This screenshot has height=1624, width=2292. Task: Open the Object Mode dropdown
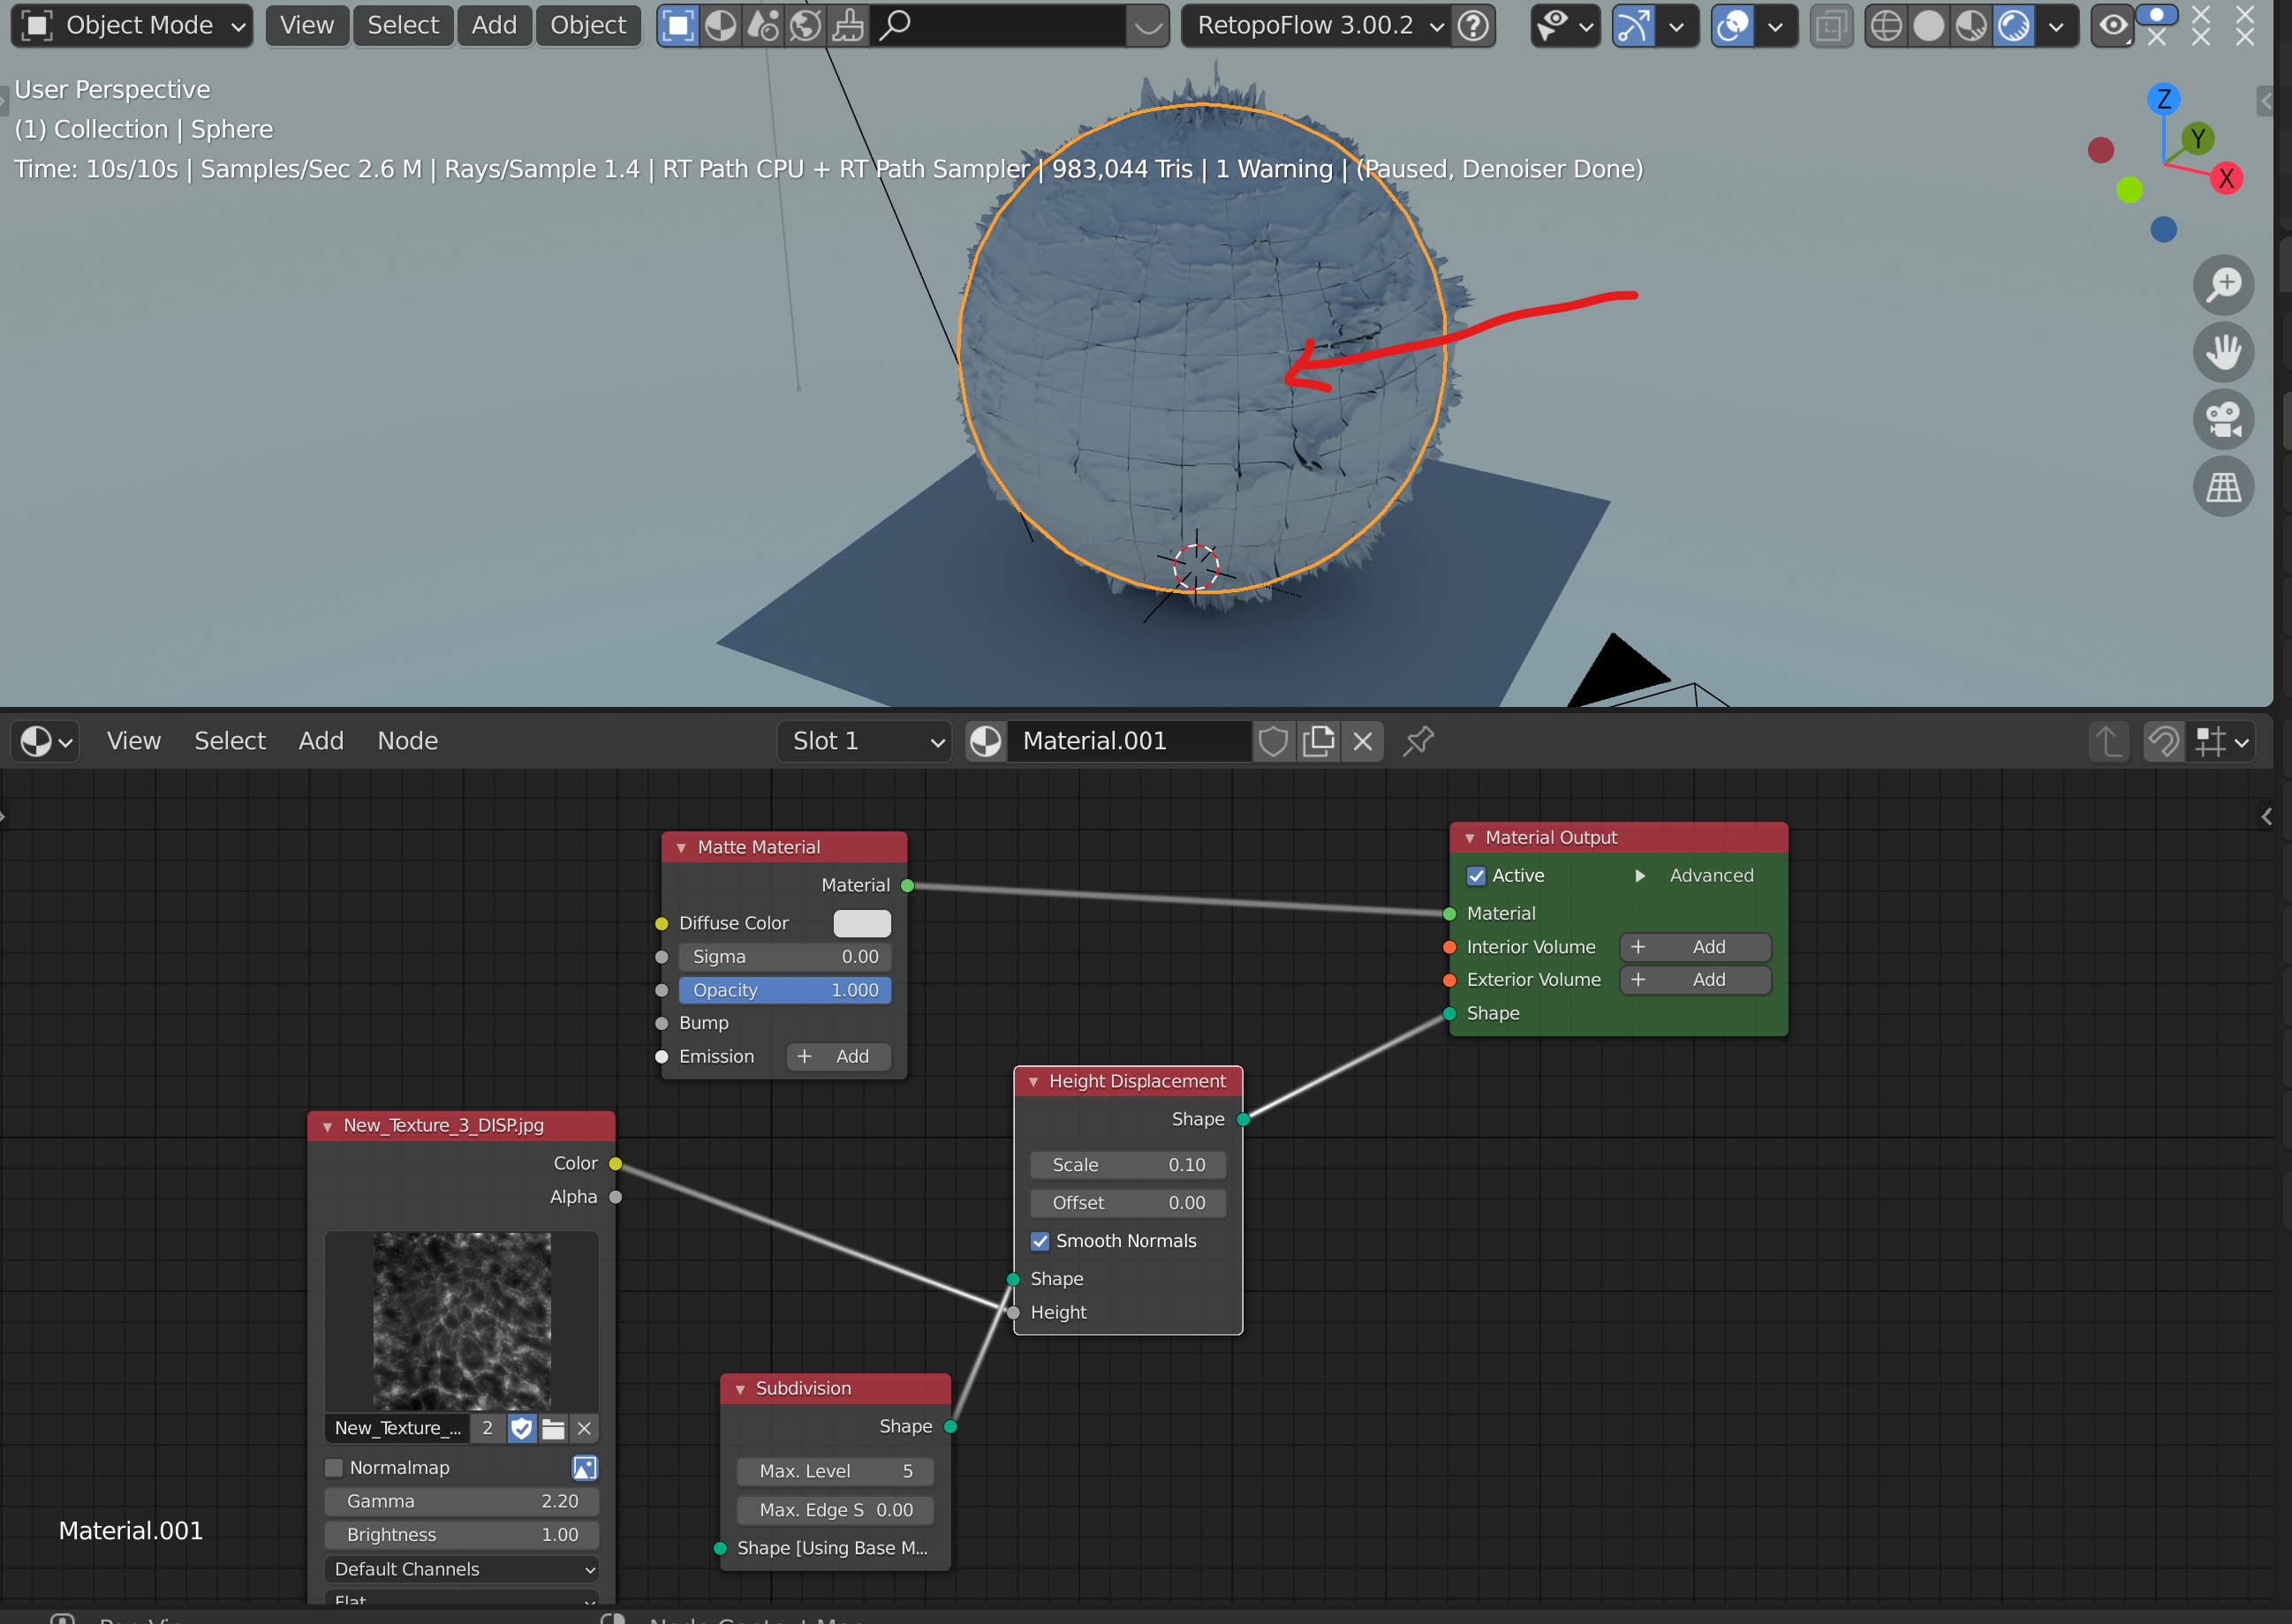[132, 26]
